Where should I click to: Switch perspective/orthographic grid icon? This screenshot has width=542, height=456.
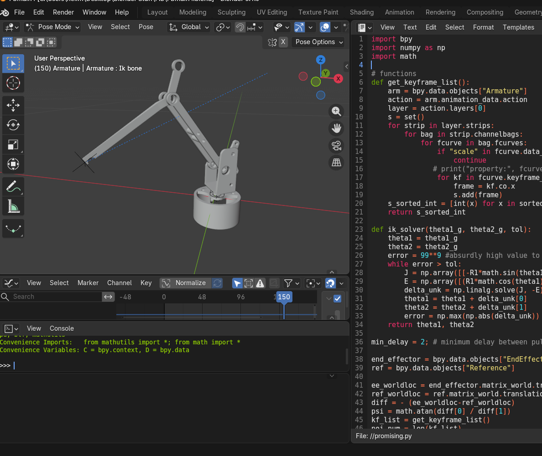tap(336, 163)
